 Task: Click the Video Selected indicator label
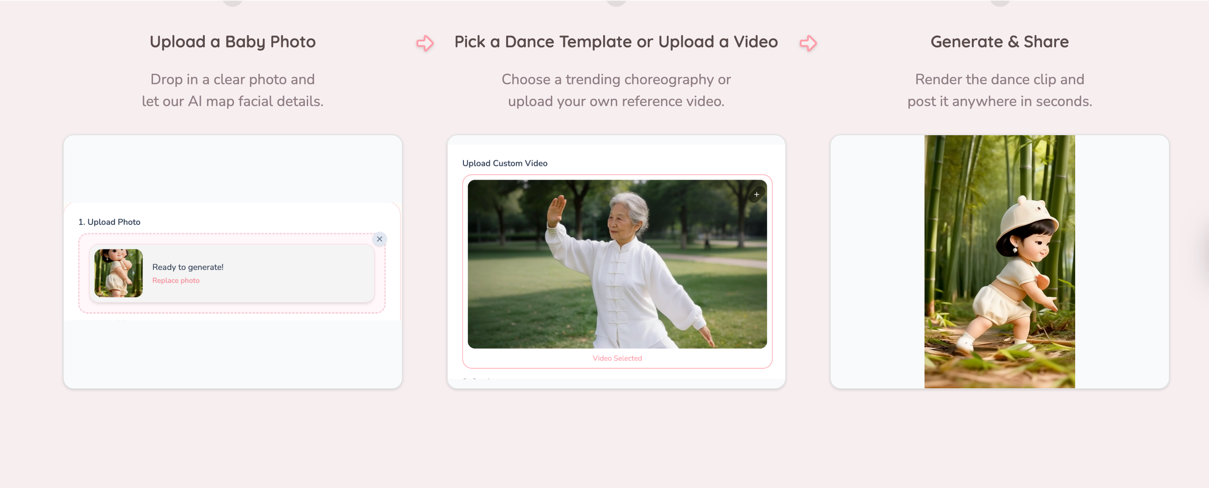click(617, 357)
